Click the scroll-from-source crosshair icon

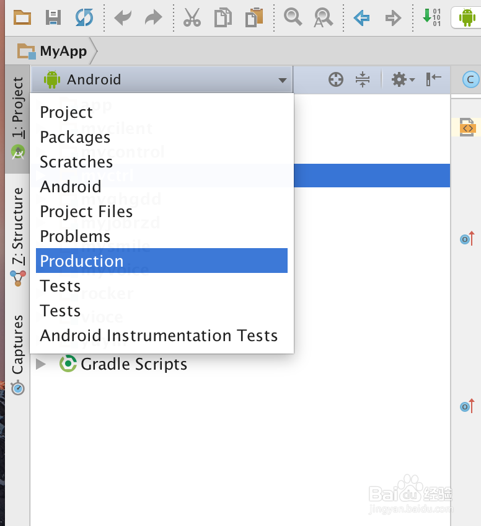(335, 79)
